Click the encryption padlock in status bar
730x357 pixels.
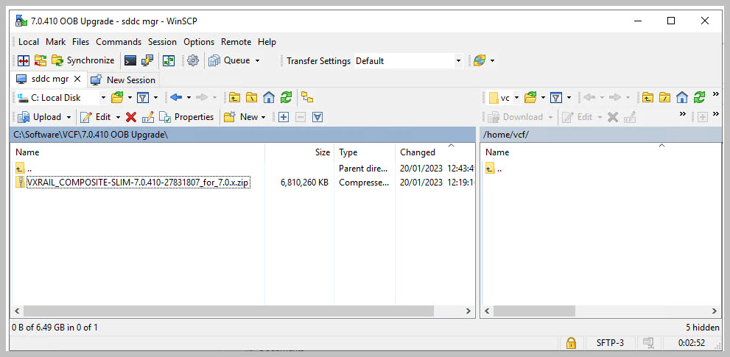click(570, 343)
